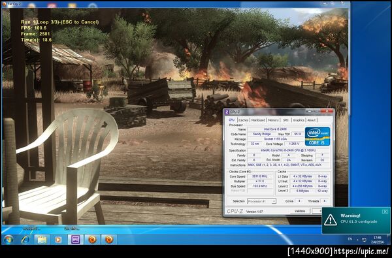Click the Level 3 12-way value
Image resolution: width=392 pixels, height=258 pixels.
click(323, 191)
